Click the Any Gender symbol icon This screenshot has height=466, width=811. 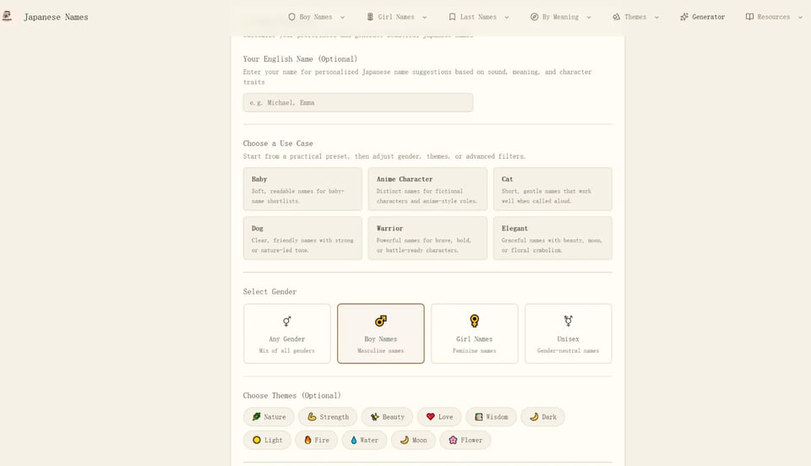click(287, 322)
